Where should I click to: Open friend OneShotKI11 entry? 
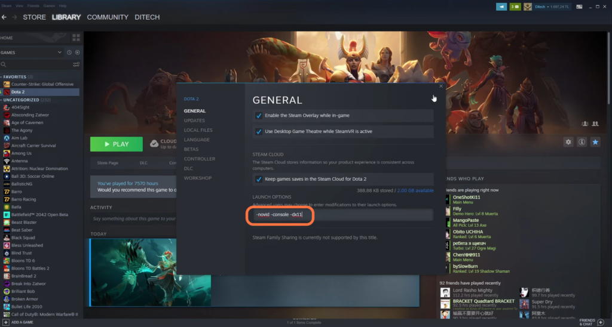(466, 199)
